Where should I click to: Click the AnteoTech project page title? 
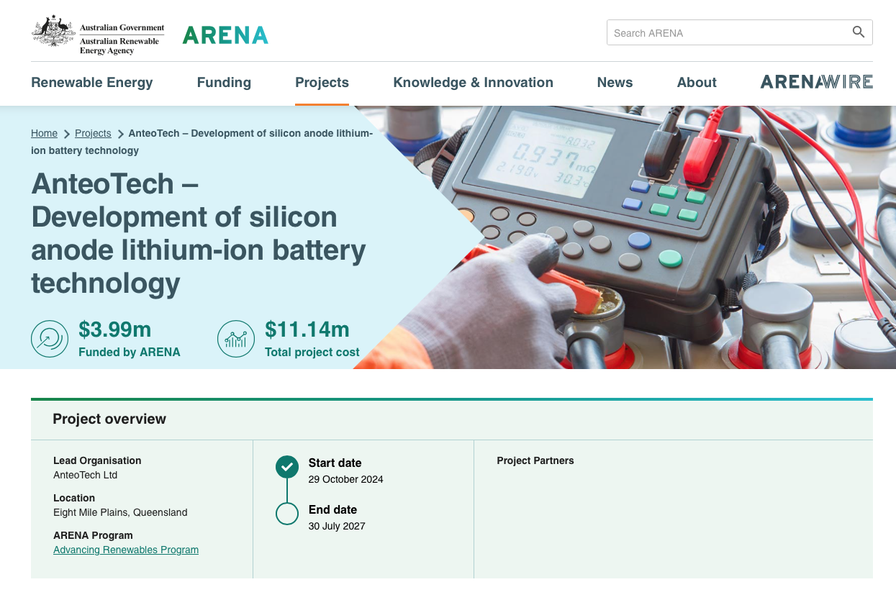coord(199,234)
